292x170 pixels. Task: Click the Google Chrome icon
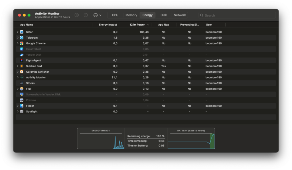tap(22, 43)
